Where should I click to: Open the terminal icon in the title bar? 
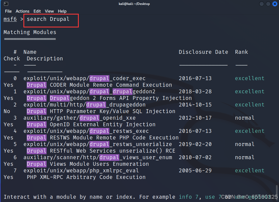pos(6,4)
